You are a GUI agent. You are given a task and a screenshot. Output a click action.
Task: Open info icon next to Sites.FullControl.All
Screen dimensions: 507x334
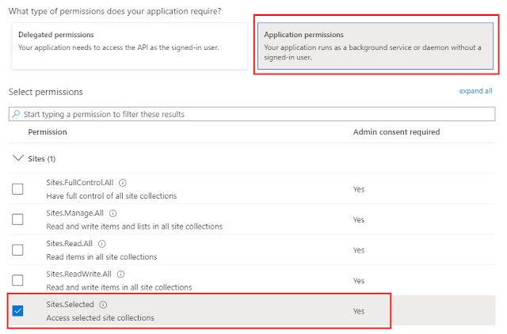[x=123, y=183]
